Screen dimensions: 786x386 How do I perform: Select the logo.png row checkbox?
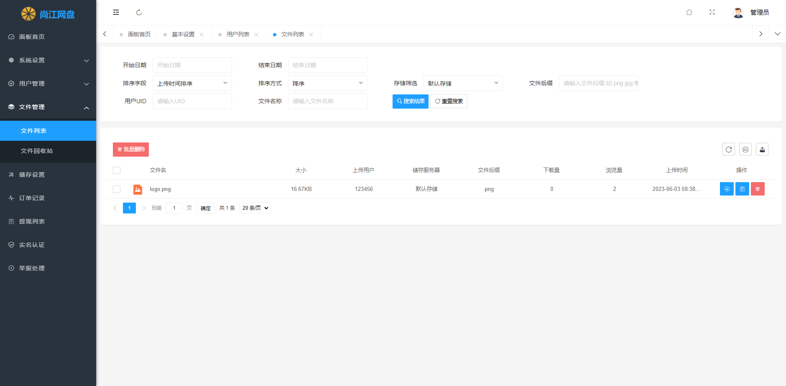[117, 189]
